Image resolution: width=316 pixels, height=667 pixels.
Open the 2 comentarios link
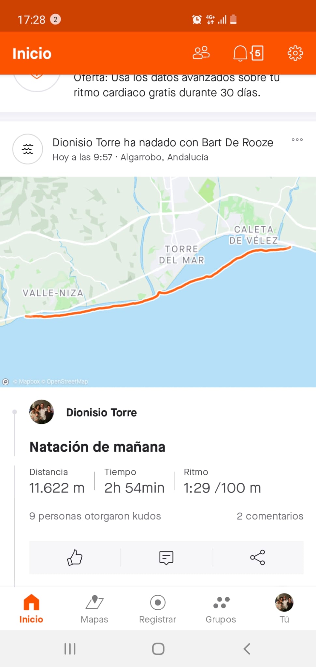[270, 516]
